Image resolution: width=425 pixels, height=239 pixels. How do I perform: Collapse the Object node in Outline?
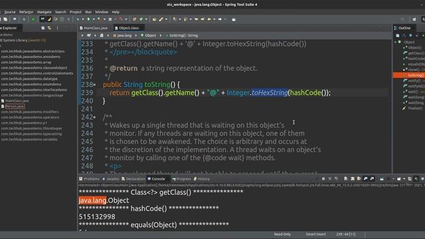(396, 42)
